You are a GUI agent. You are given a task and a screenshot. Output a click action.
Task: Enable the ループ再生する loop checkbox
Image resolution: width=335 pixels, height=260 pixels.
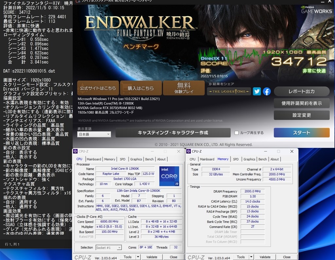237,133
